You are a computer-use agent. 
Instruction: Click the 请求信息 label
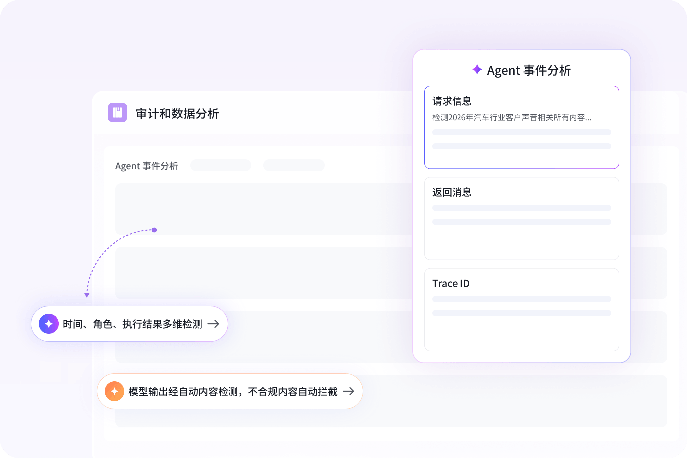(452, 101)
